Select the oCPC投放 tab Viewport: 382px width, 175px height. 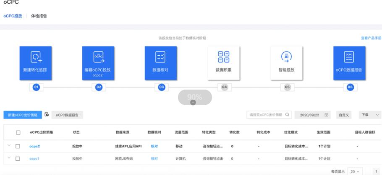13,16
